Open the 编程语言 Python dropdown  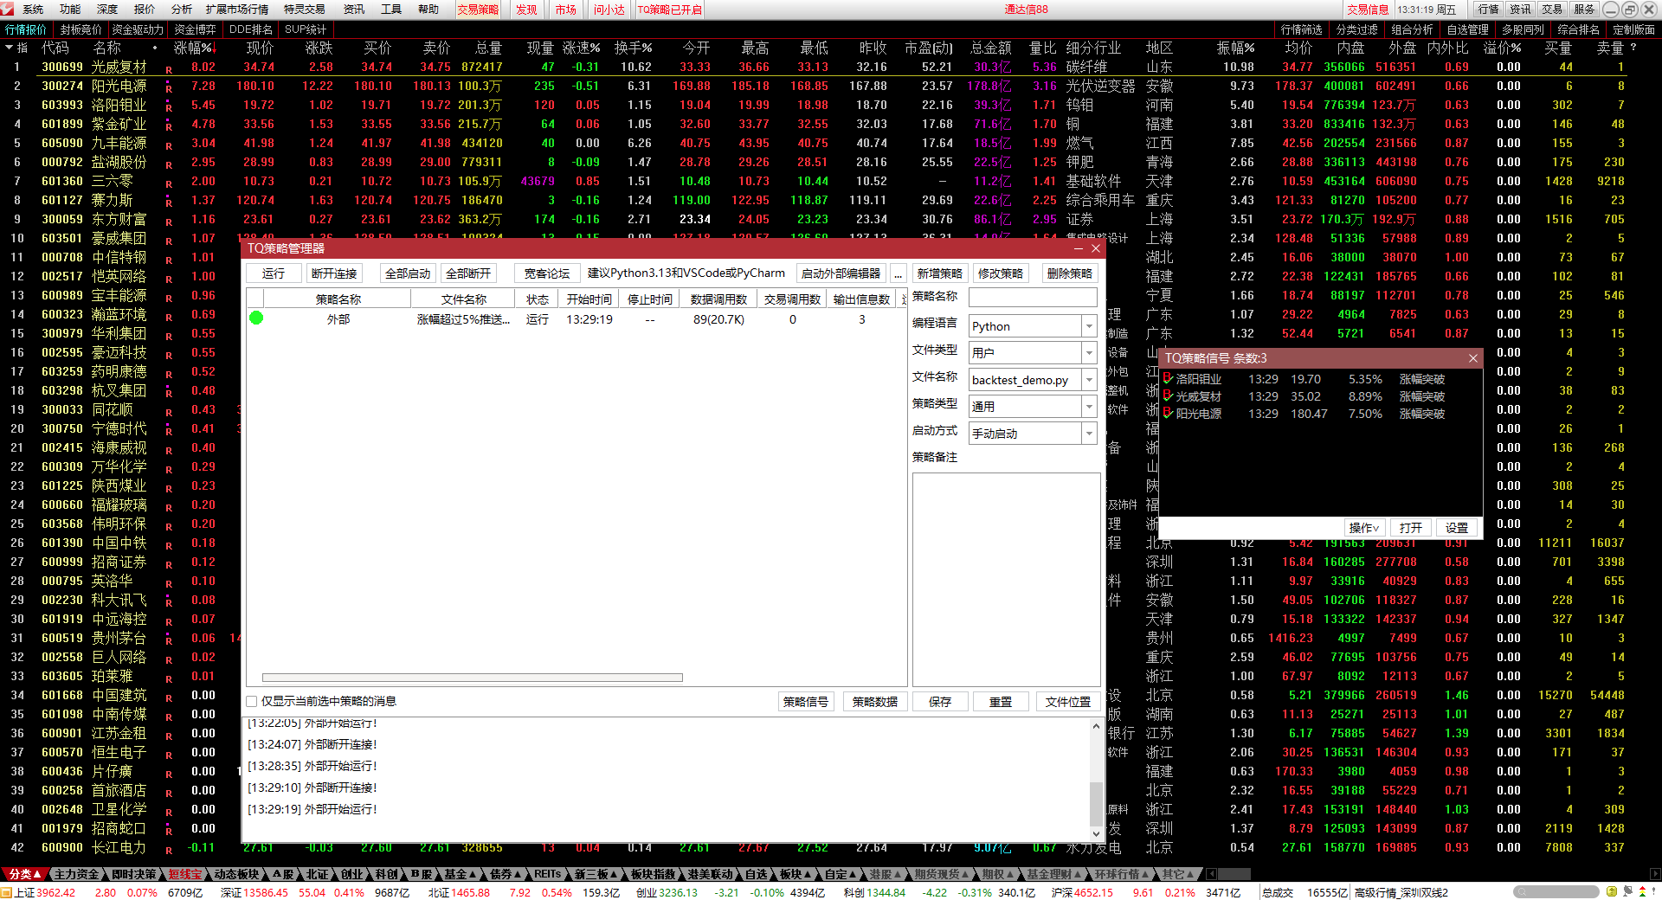pyautogui.click(x=1089, y=326)
